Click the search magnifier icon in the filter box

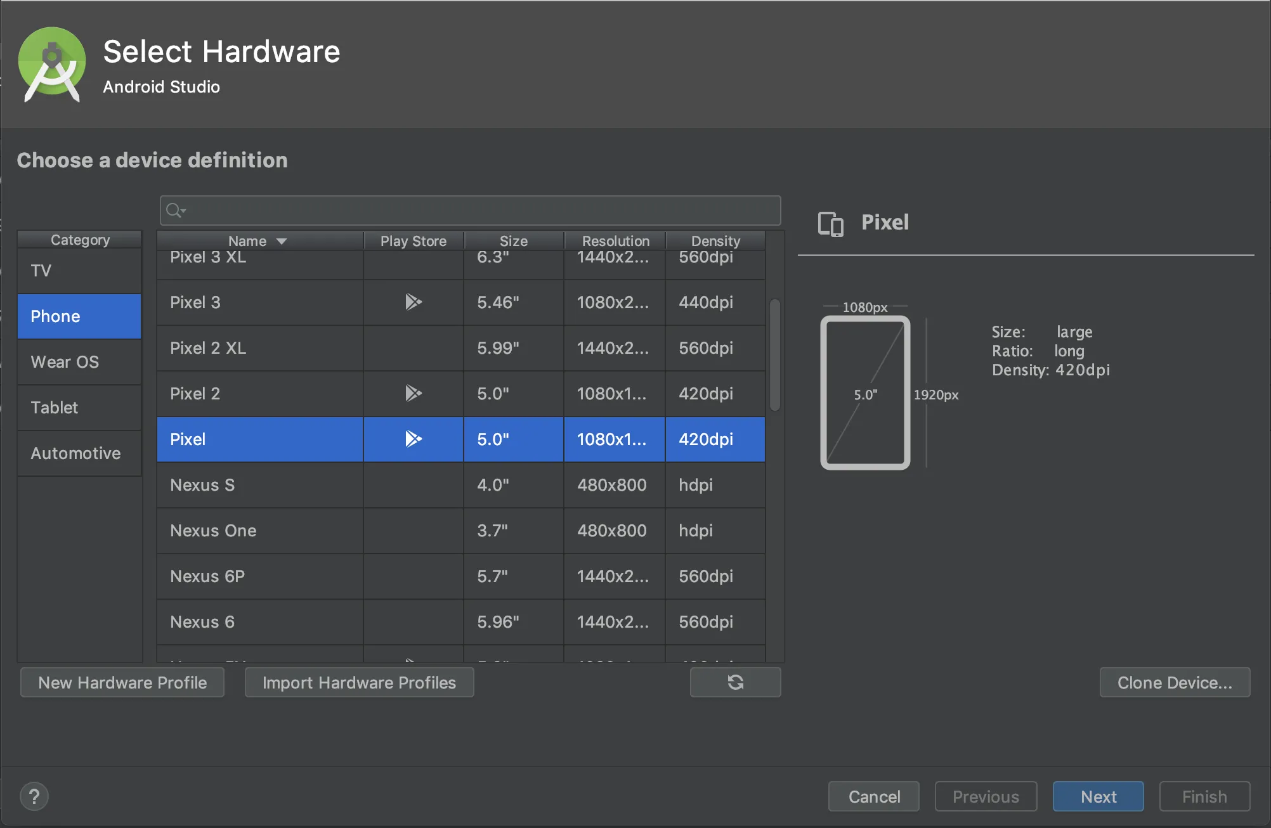[174, 210]
